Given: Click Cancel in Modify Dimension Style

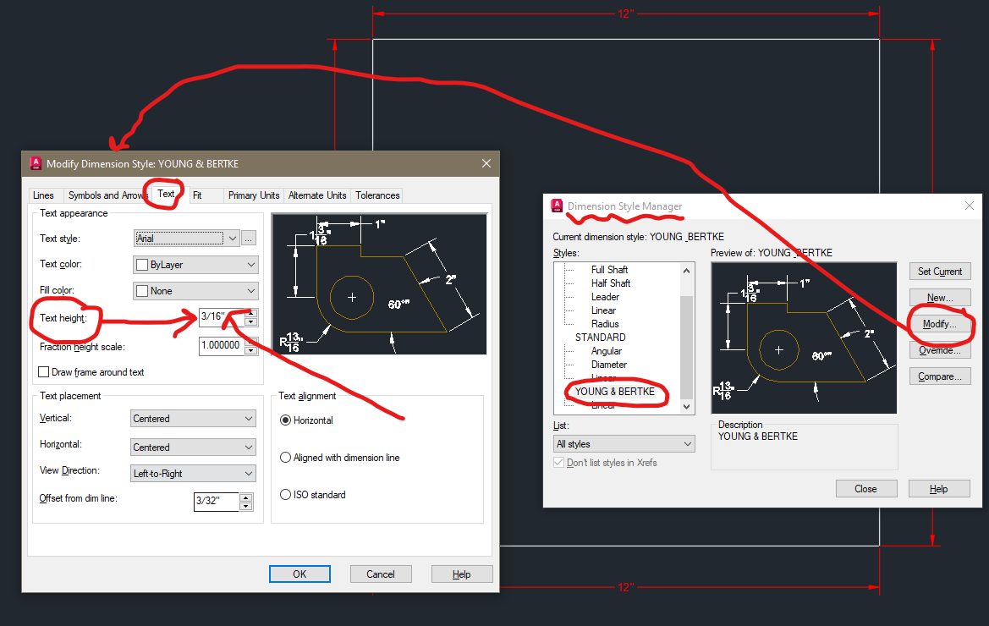Looking at the screenshot, I should (x=381, y=574).
